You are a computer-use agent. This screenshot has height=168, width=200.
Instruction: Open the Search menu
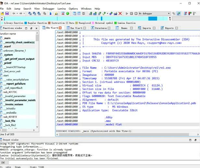[27, 8]
